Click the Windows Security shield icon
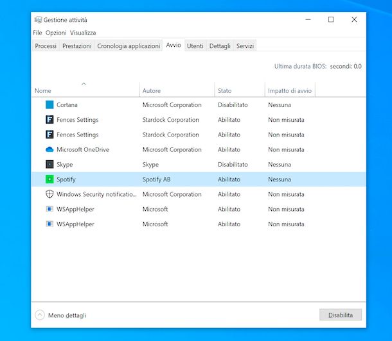The width and height of the screenshot is (392, 341). coord(49,194)
